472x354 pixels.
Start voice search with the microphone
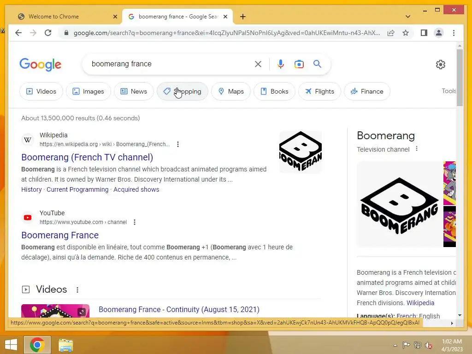281,64
